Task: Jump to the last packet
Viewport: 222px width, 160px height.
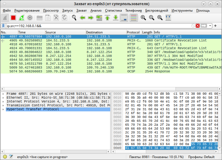Action: pyautogui.click(x=116, y=18)
